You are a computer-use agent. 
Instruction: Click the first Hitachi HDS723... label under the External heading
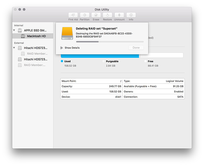tap(36, 48)
